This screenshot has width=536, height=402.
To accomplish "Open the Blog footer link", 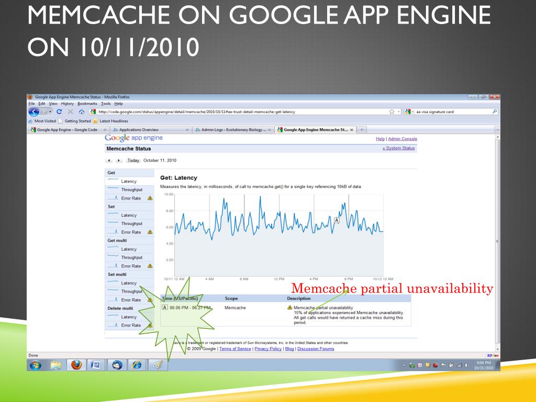I will [289, 349].
